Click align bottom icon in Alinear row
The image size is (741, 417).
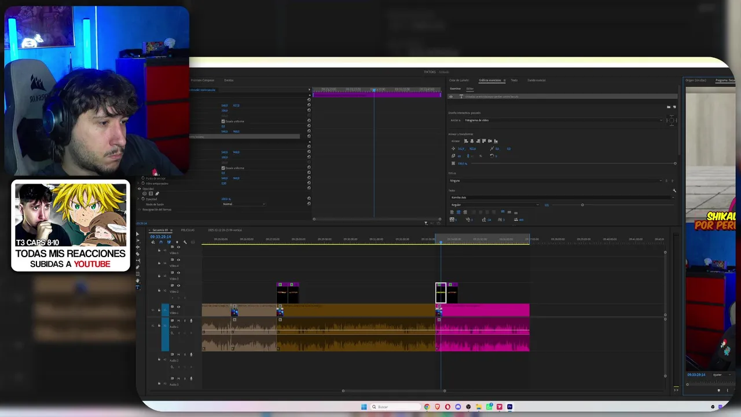click(x=496, y=141)
